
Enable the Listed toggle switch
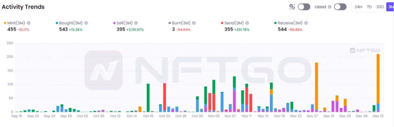(340, 7)
